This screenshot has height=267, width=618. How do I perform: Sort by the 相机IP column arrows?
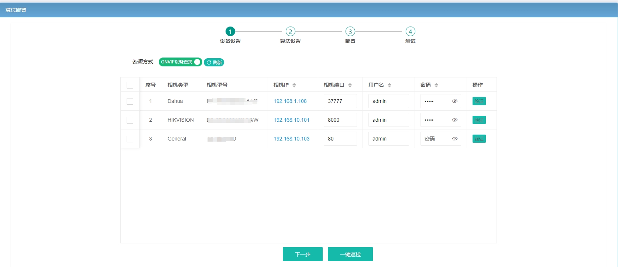[x=294, y=85]
